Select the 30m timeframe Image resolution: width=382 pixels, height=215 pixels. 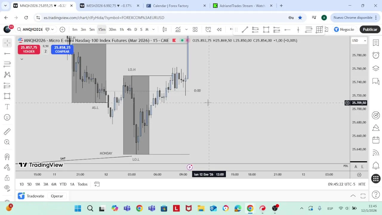click(112, 29)
